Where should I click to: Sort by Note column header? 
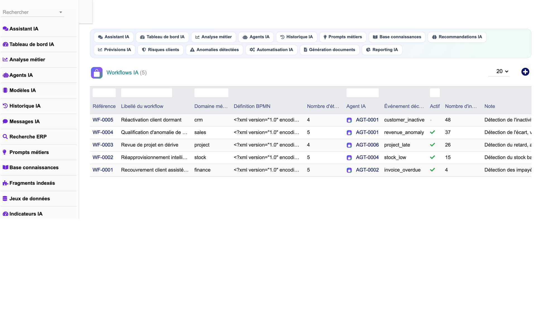490,106
